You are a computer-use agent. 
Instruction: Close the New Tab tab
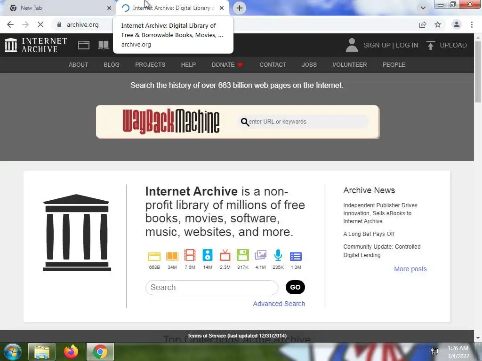tap(109, 8)
